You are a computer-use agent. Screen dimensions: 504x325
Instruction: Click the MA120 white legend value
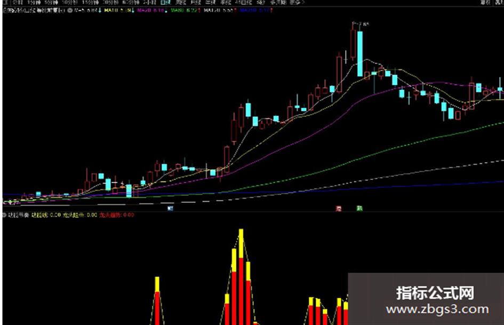pos(218,10)
